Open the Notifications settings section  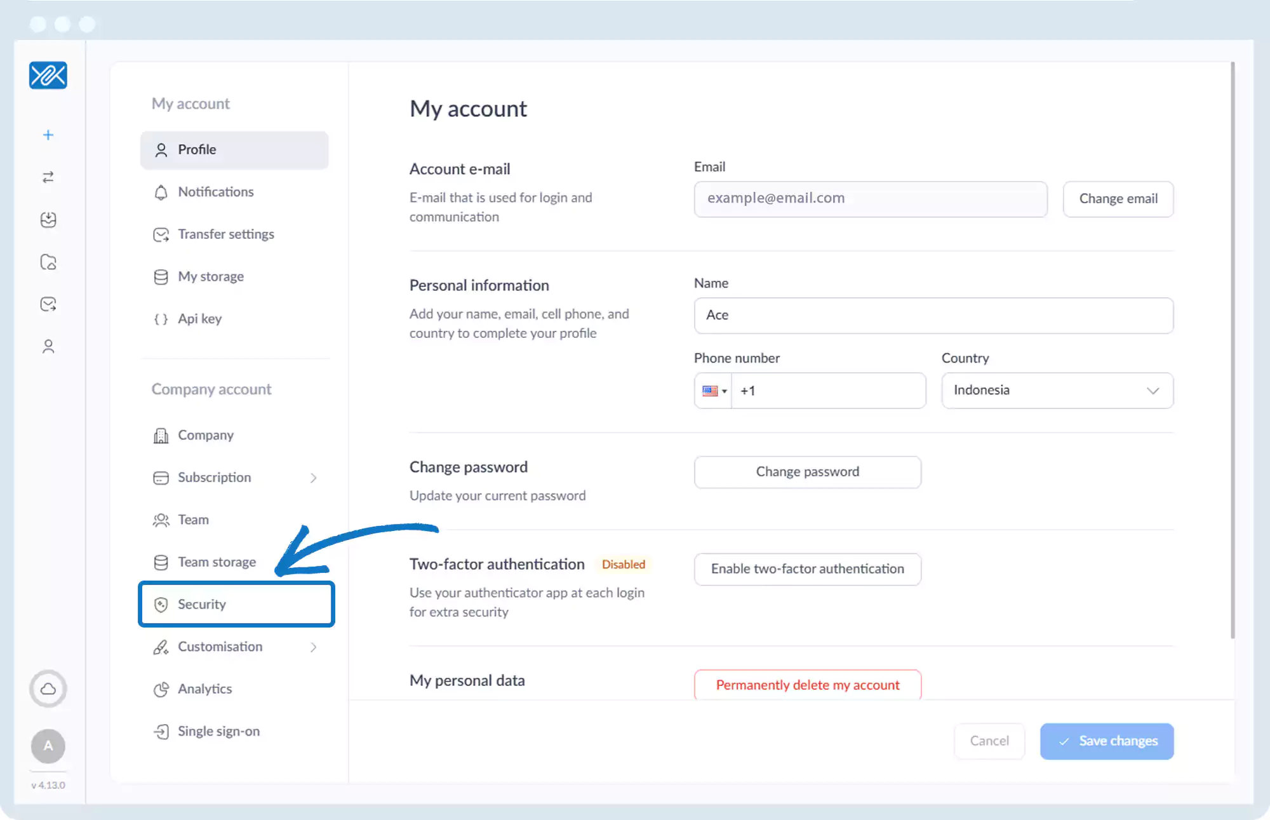(216, 192)
